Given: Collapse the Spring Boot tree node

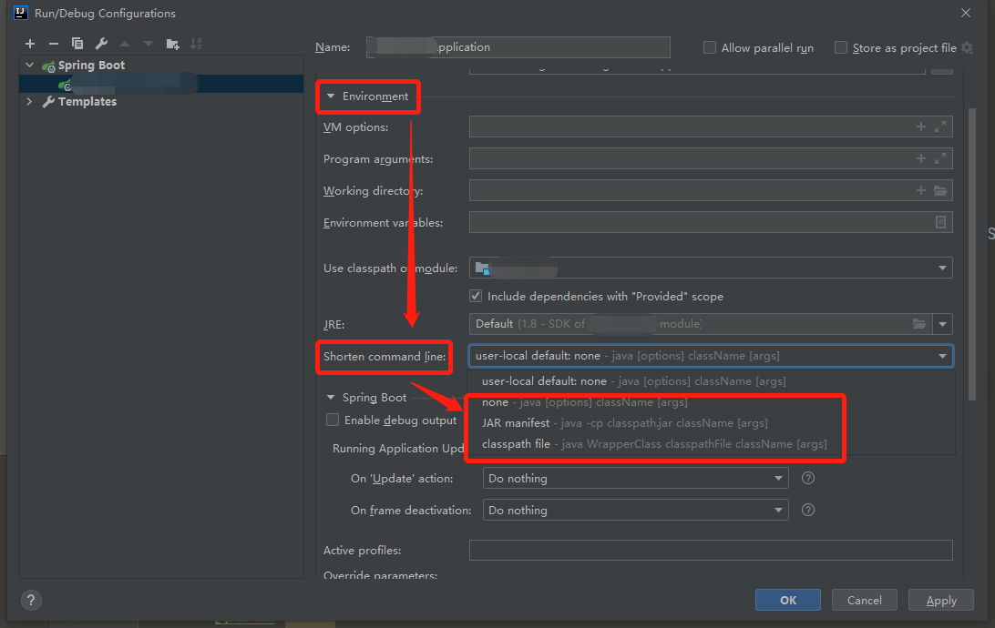Looking at the screenshot, I should [x=30, y=65].
